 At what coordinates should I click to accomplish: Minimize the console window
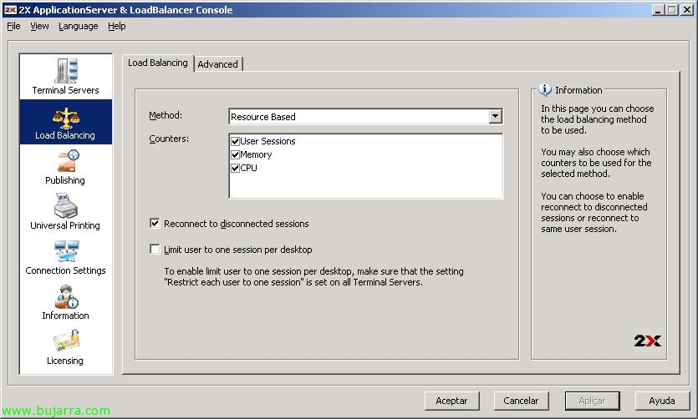[x=658, y=10]
